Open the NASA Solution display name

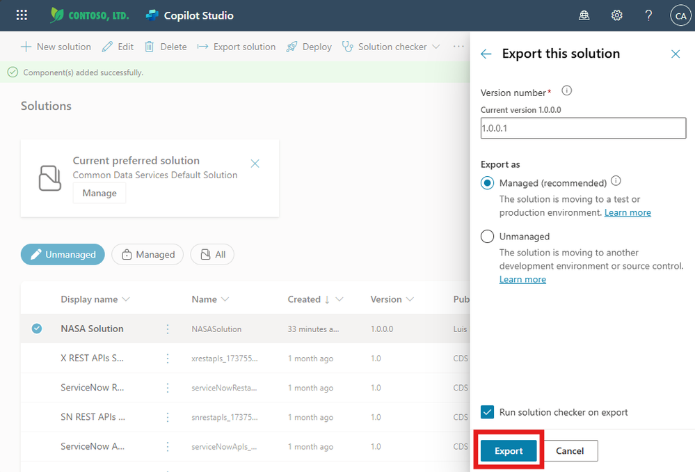click(93, 329)
